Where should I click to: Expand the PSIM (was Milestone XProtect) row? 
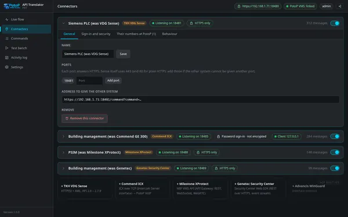pos(63,152)
